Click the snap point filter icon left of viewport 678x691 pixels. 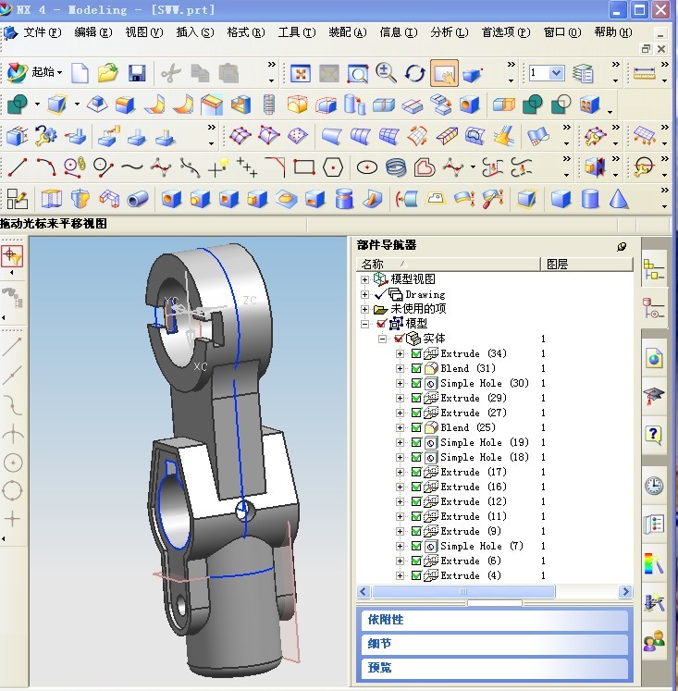tap(12, 256)
